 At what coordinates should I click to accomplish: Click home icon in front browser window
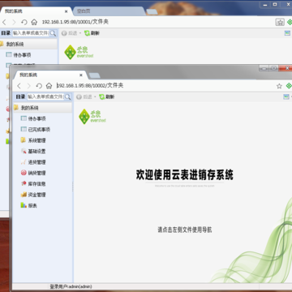[x=49, y=86]
